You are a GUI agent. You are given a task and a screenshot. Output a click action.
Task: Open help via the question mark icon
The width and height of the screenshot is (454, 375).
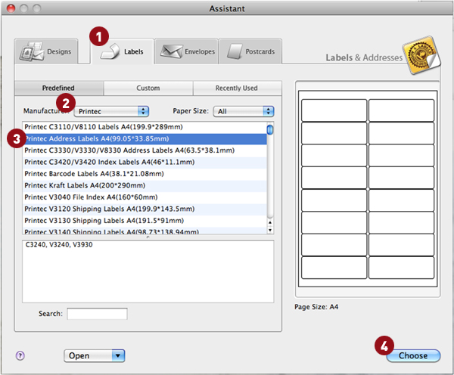coord(20,355)
